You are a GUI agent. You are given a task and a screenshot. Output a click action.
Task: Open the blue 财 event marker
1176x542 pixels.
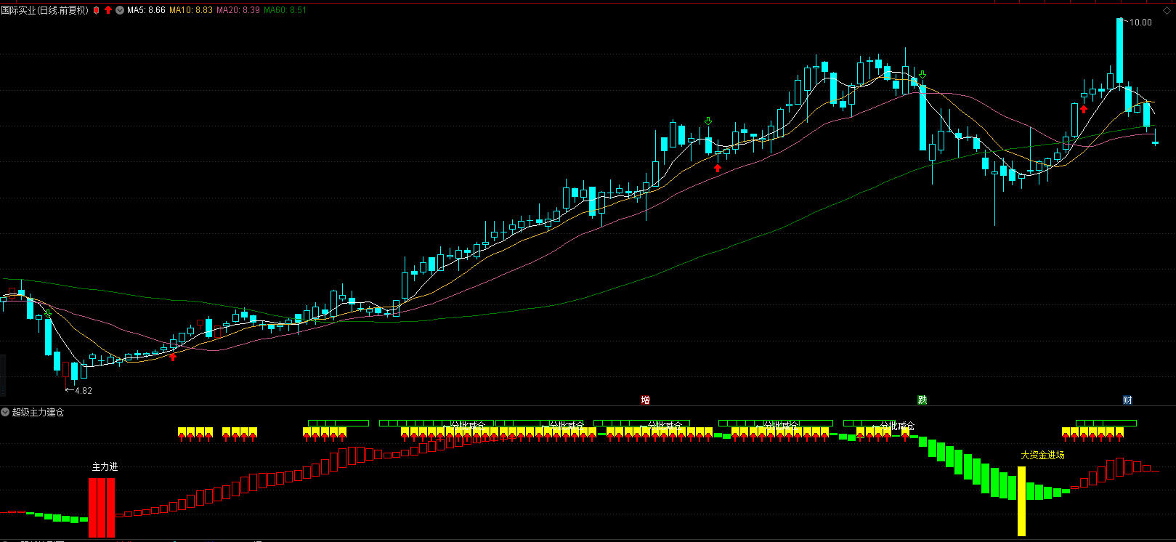(1127, 400)
